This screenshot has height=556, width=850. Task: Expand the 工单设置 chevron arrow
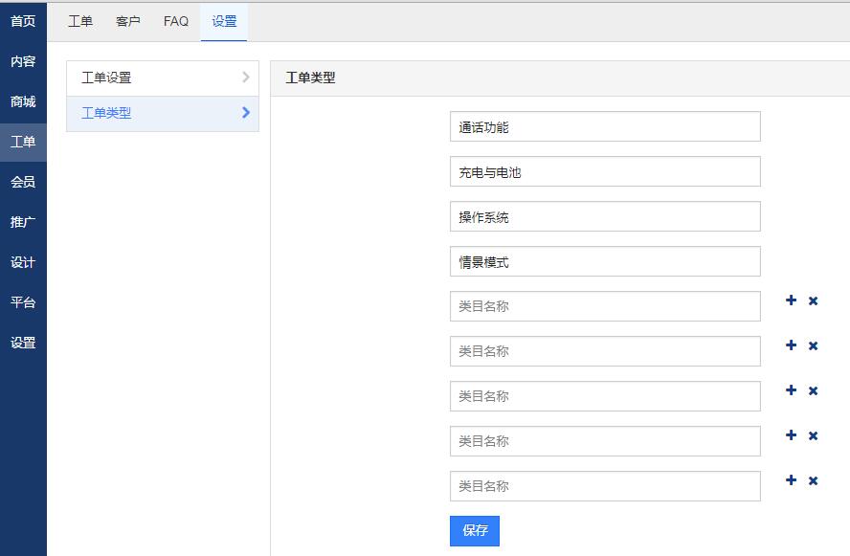click(245, 78)
